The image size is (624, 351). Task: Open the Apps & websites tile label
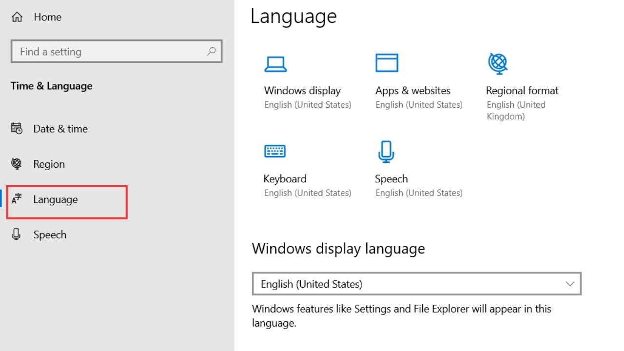(x=413, y=91)
